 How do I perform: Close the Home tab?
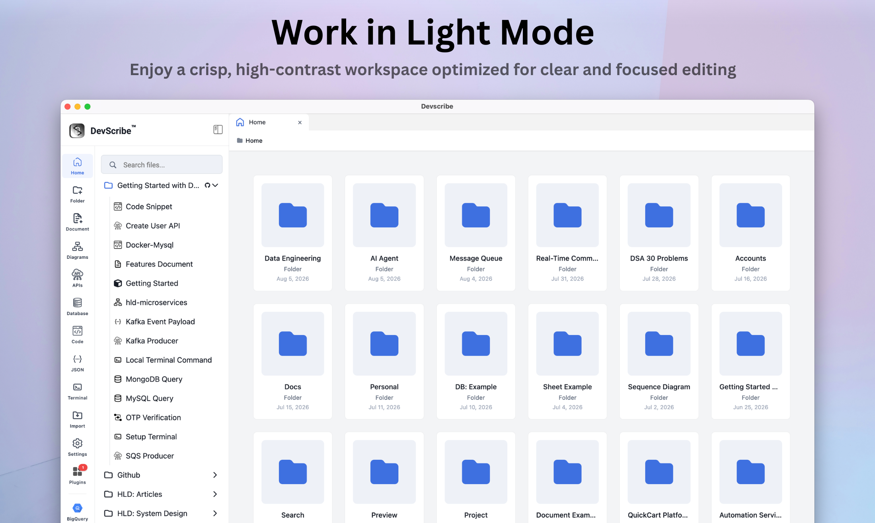300,122
